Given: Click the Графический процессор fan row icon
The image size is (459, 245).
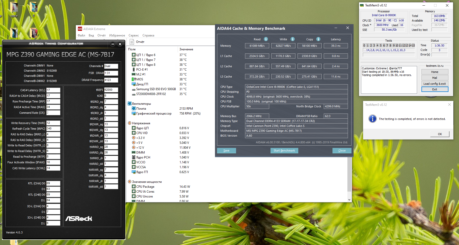Looking at the screenshot, I should [x=134, y=113].
